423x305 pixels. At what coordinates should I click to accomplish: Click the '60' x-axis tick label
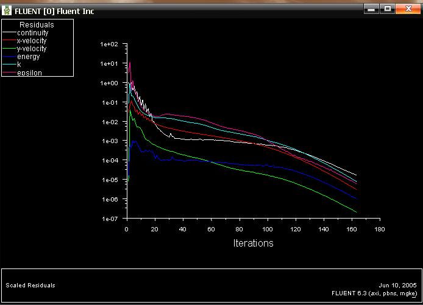coord(211,230)
